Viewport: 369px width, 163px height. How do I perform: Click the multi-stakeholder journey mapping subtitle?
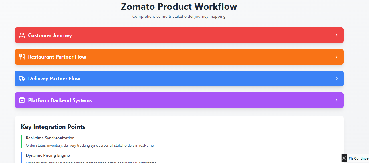click(x=179, y=17)
